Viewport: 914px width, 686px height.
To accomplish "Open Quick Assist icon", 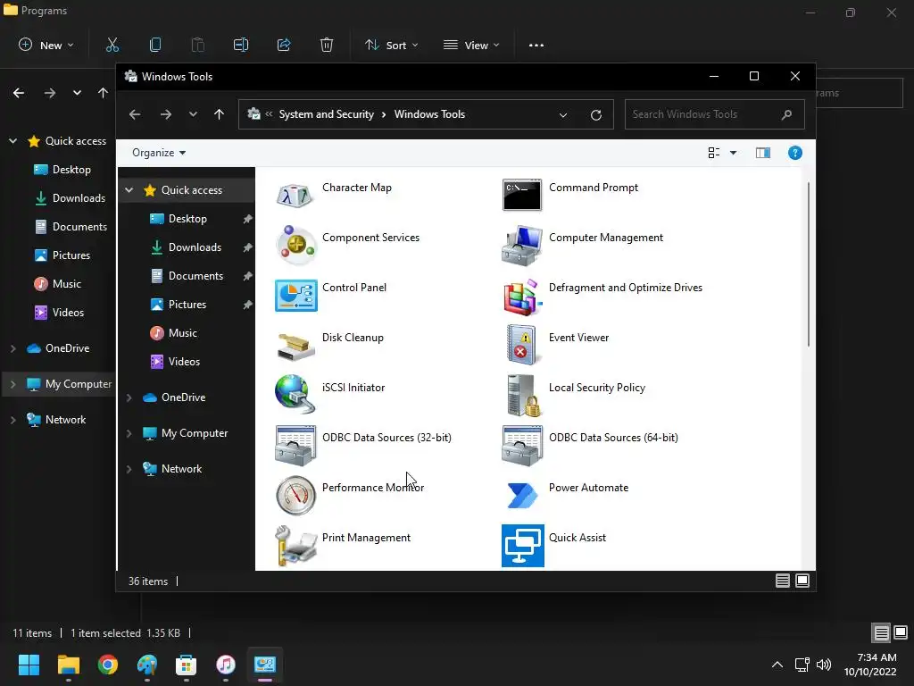I will (x=523, y=546).
